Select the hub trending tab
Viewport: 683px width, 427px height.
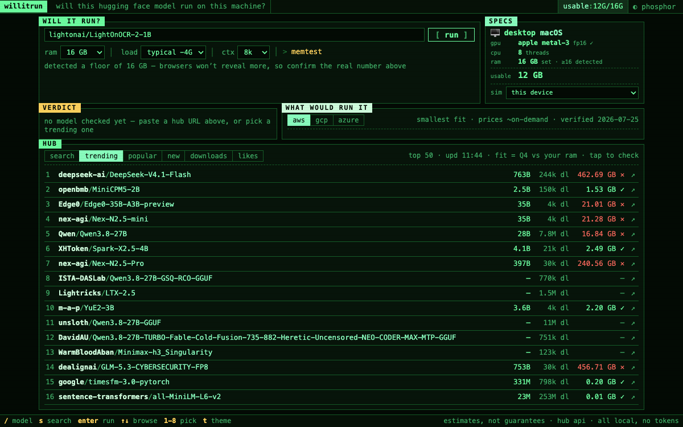coord(101,156)
